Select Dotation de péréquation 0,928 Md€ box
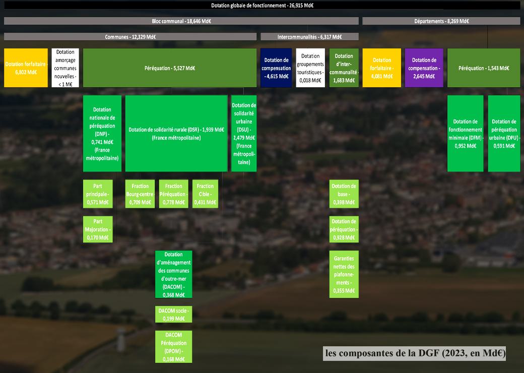The width and height of the screenshot is (524, 373). pyautogui.click(x=344, y=229)
